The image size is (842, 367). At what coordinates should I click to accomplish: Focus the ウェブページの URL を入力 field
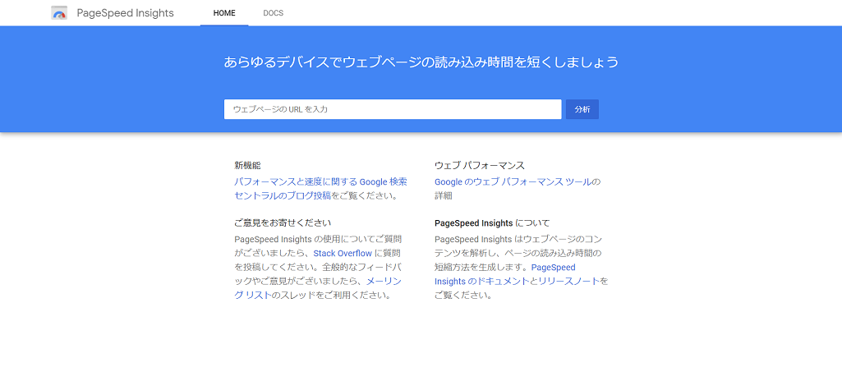[x=393, y=109]
